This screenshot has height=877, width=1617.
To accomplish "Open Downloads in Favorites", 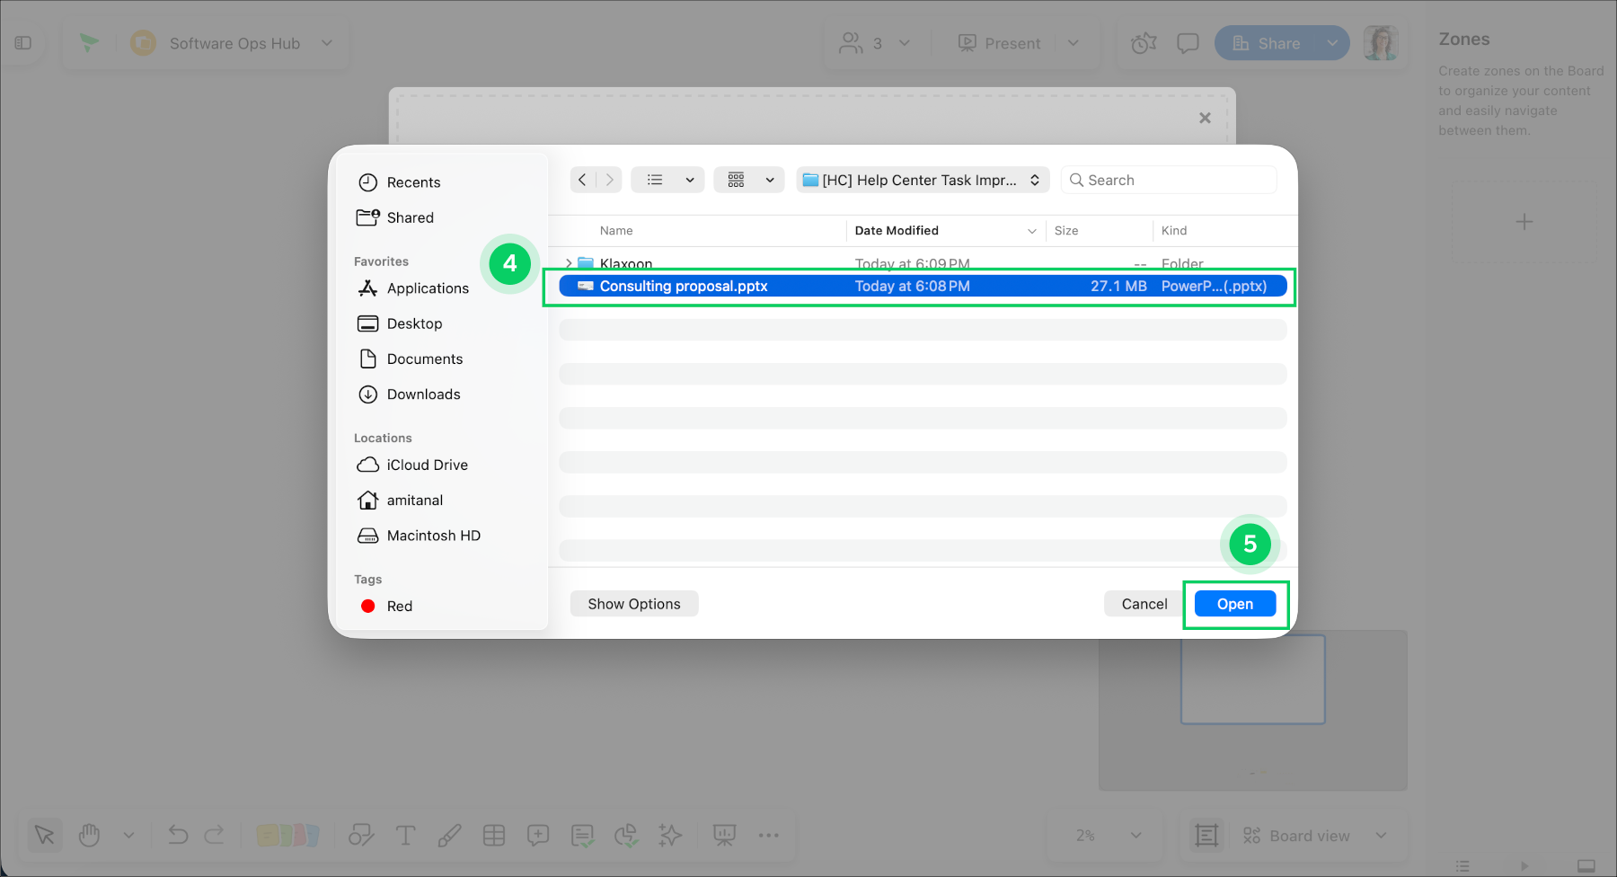I will click(x=410, y=394).
